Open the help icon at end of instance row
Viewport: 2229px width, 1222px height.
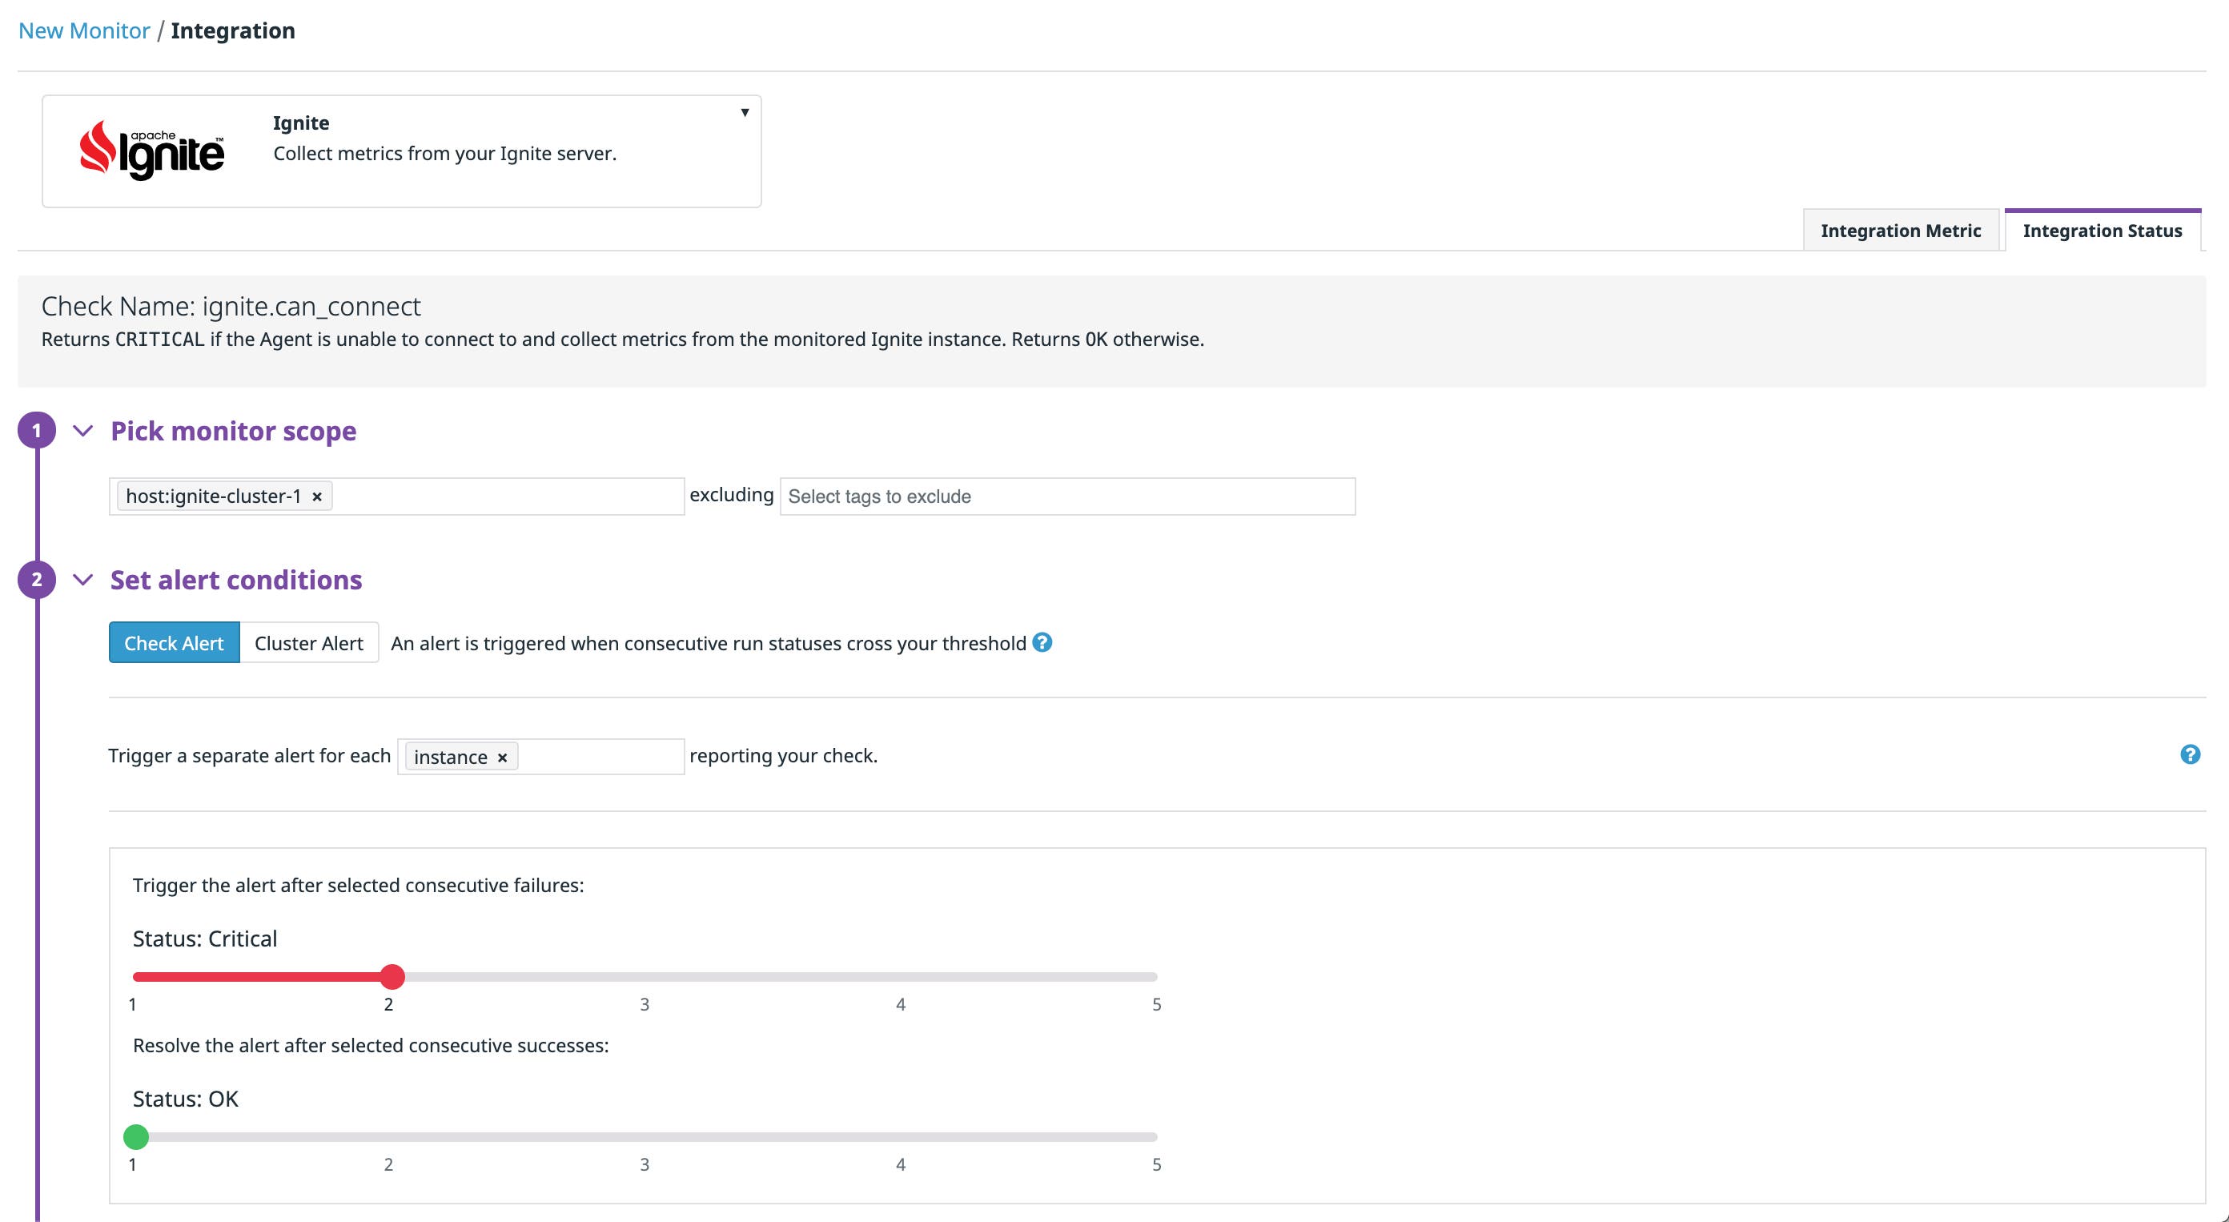click(x=2191, y=754)
